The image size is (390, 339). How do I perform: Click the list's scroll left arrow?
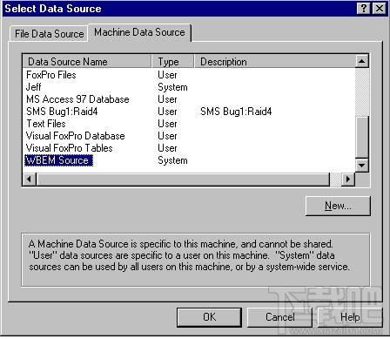click(x=30, y=180)
